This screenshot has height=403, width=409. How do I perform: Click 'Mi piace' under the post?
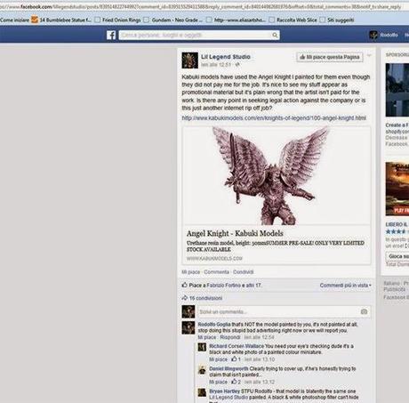tap(190, 272)
